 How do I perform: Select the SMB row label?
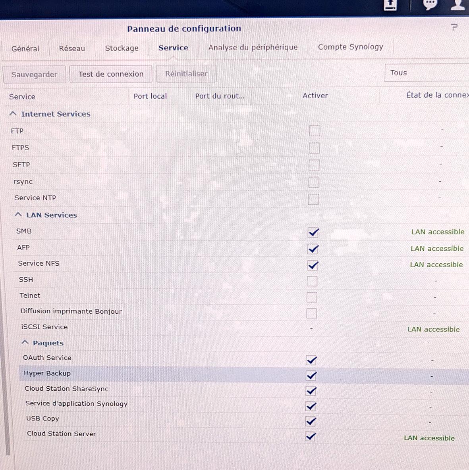tap(24, 231)
